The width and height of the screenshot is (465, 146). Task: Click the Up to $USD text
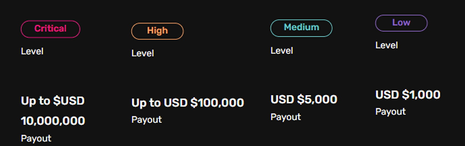click(53, 101)
